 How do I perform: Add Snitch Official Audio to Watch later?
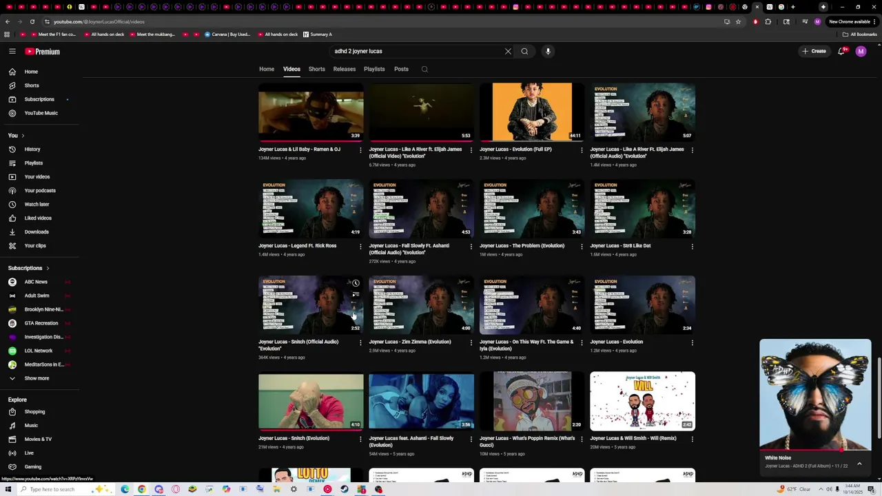(356, 283)
